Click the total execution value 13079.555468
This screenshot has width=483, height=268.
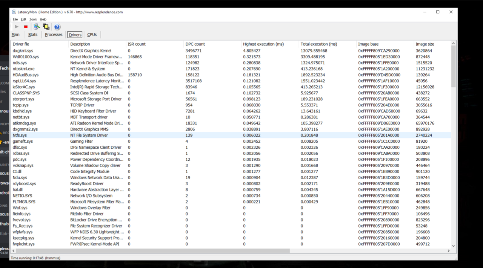coord(314,51)
